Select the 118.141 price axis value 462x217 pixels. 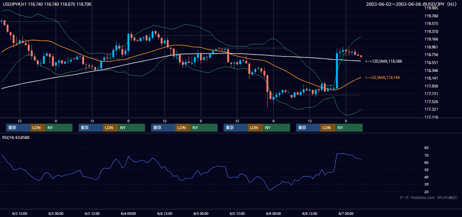tap(431, 78)
